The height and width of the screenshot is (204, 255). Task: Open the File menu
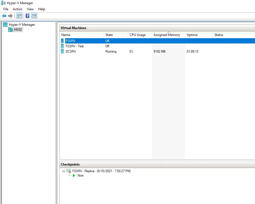point(6,9)
